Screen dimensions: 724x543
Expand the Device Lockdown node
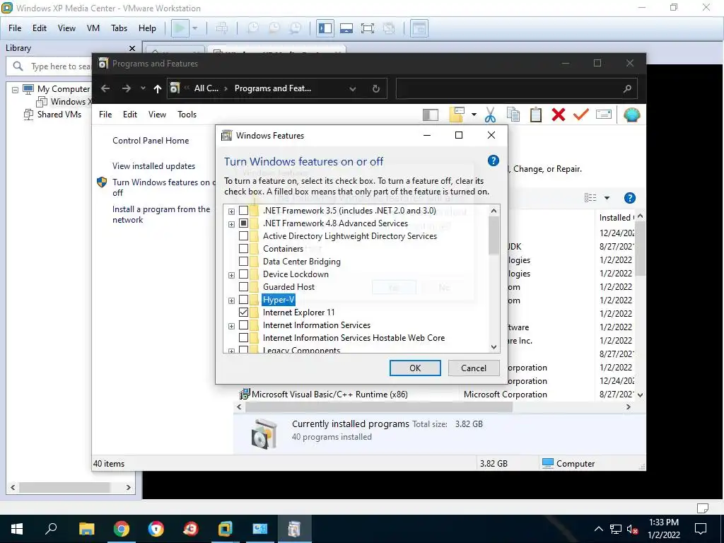click(231, 275)
